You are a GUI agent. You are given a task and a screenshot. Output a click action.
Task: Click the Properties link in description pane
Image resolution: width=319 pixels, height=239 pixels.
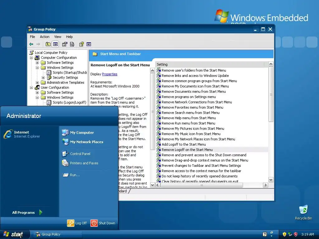[109, 74]
